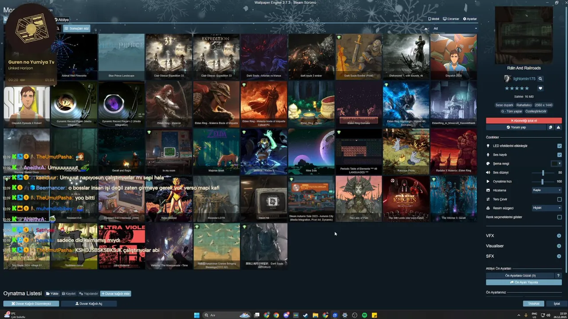
Task: Click the play icon next to Oynatma hızı
Action: click(488, 181)
